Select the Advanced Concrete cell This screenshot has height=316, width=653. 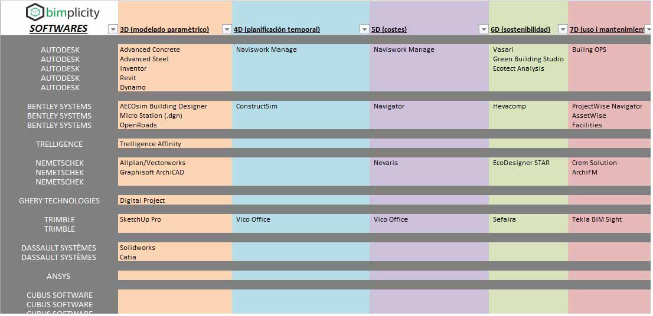tap(150, 50)
